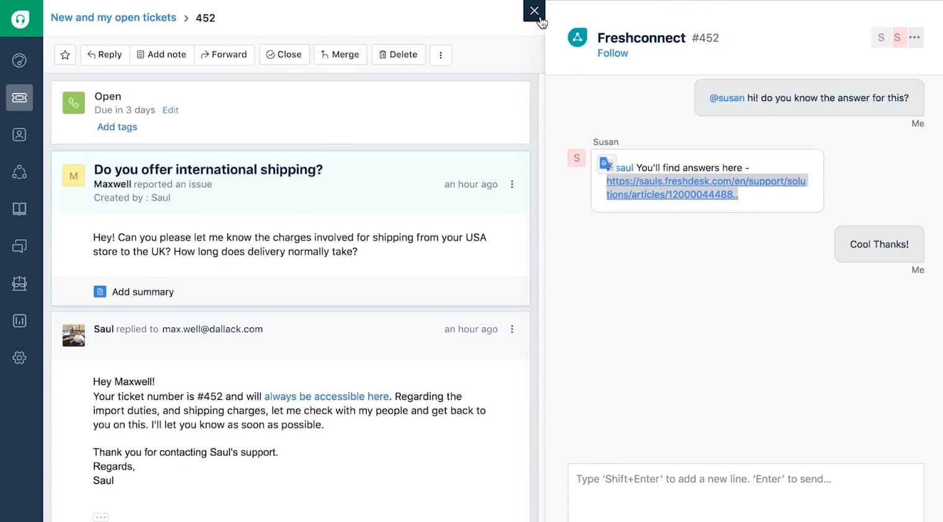Screen dimensions: 943x522
Task: Open the Reports chart icon in sidebar
Action: (20, 321)
